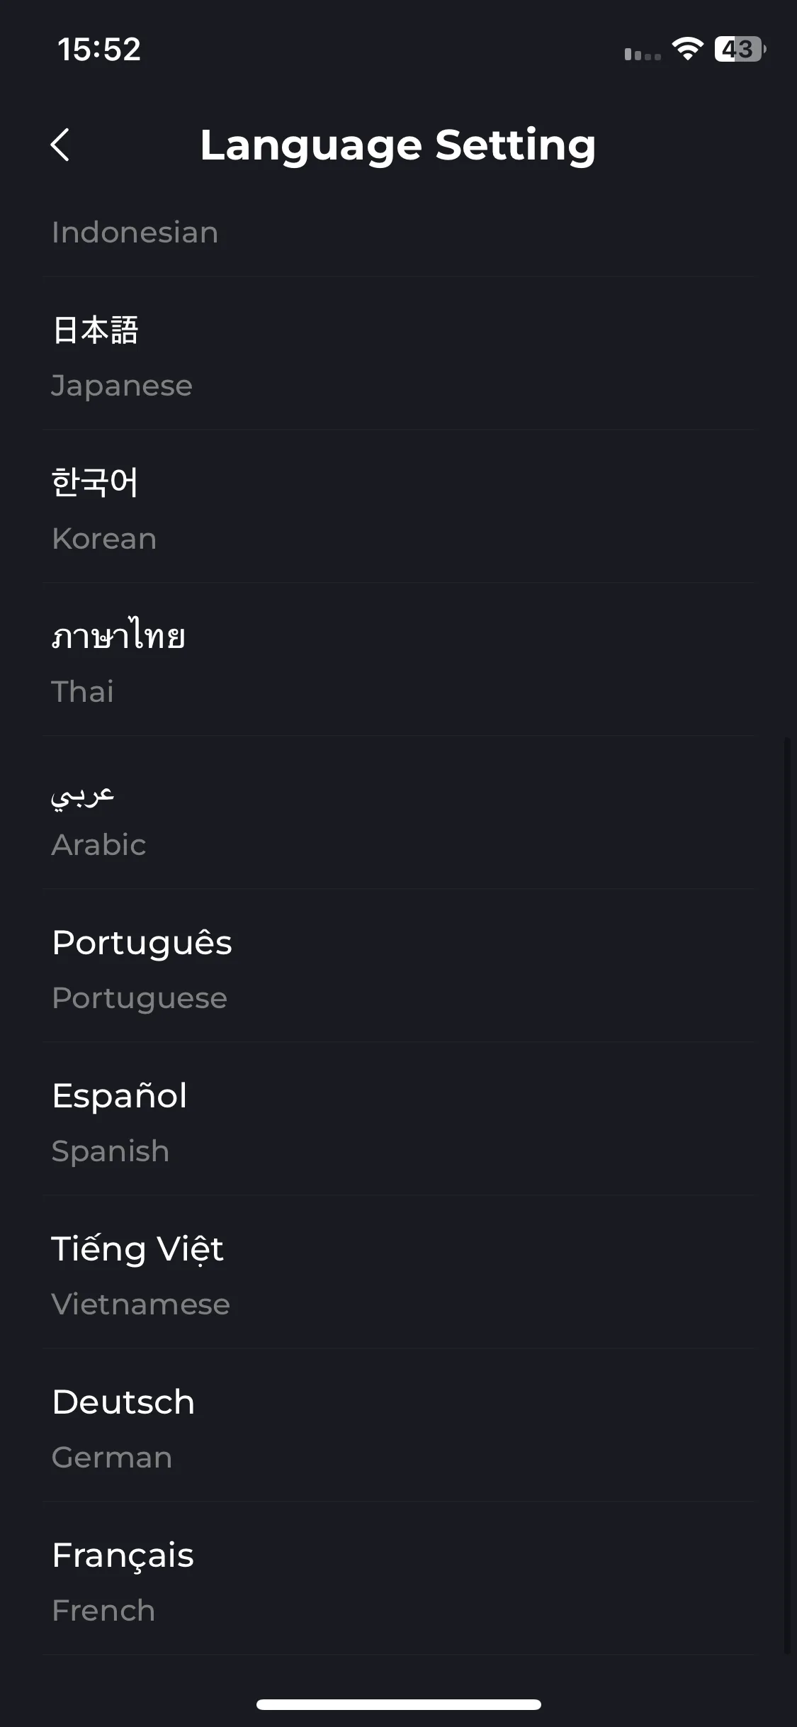This screenshot has width=797, height=1727.
Task: Go back using the left chevron arrow
Action: click(60, 145)
